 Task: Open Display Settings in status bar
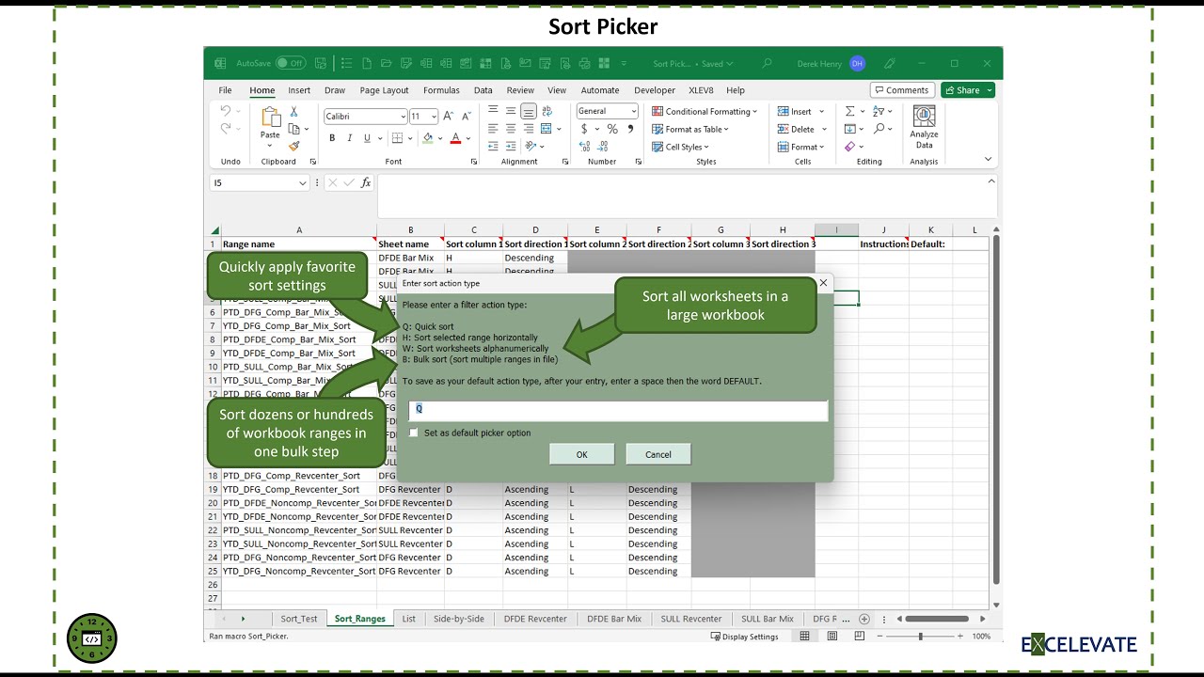click(744, 637)
